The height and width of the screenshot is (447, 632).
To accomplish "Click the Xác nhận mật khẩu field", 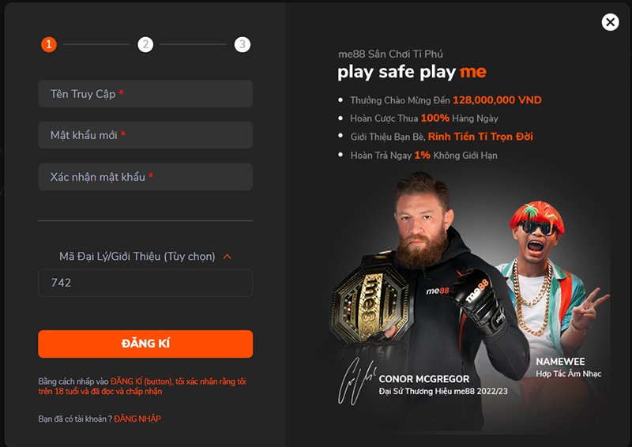I will pos(145,177).
